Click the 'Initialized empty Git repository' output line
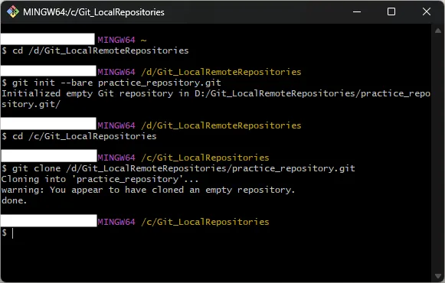This screenshot has width=445, height=283. (x=216, y=93)
